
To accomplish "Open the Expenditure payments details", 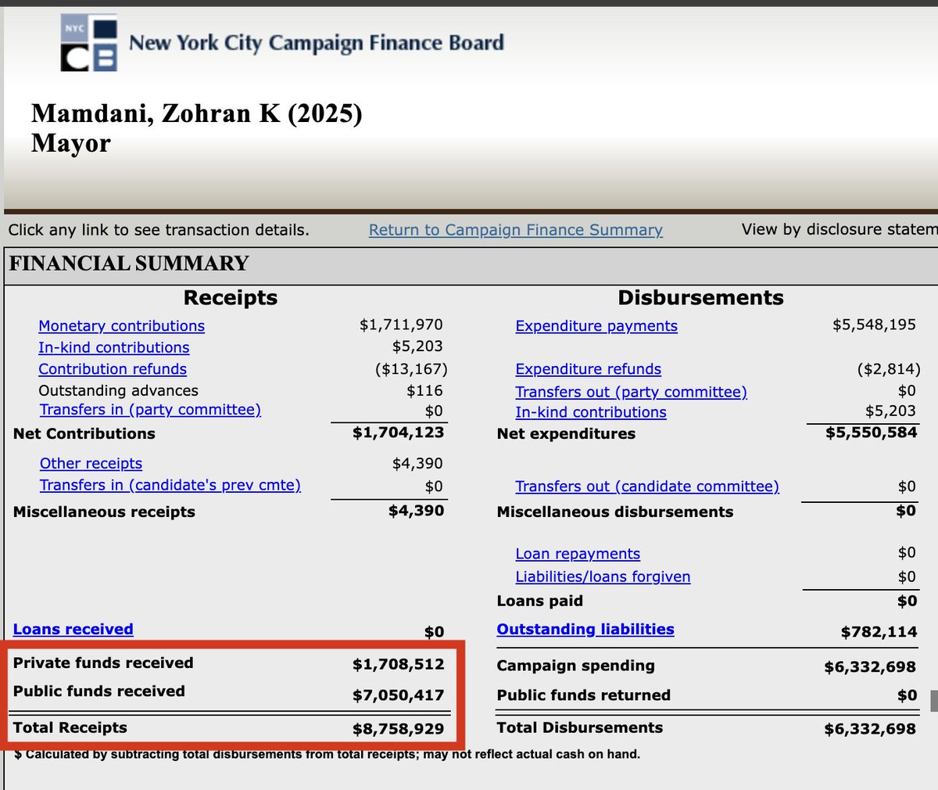I will (596, 326).
